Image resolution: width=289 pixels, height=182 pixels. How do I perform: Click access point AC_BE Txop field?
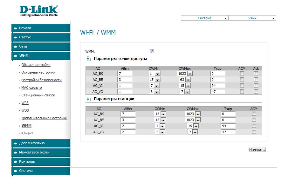pos(218,80)
